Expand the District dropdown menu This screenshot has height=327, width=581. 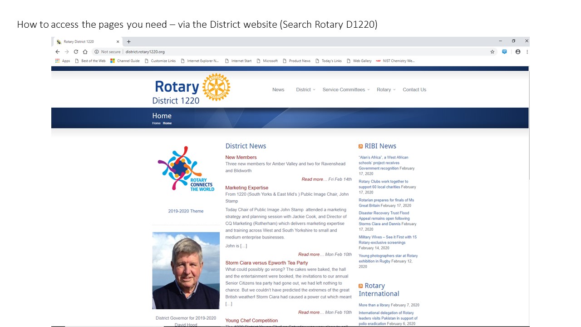[x=305, y=90]
